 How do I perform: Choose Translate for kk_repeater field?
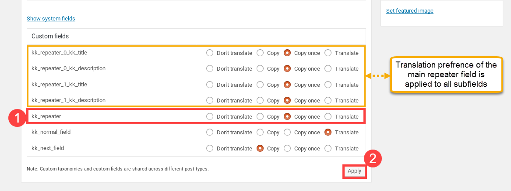point(328,116)
